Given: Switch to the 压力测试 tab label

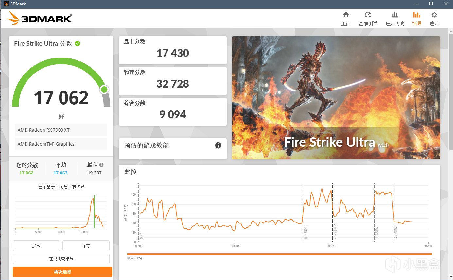Looking at the screenshot, I should (395, 24).
